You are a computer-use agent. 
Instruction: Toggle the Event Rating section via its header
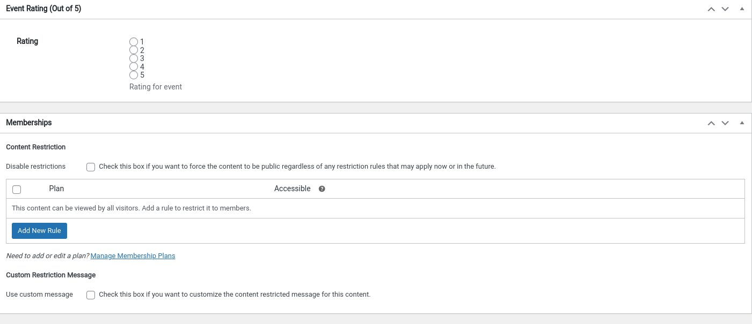[43, 8]
